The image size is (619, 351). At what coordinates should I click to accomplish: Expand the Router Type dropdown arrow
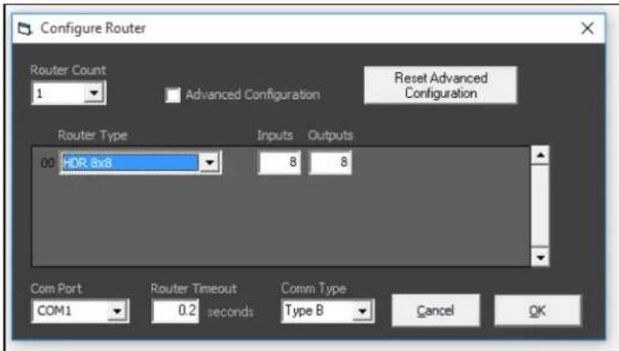tap(209, 162)
